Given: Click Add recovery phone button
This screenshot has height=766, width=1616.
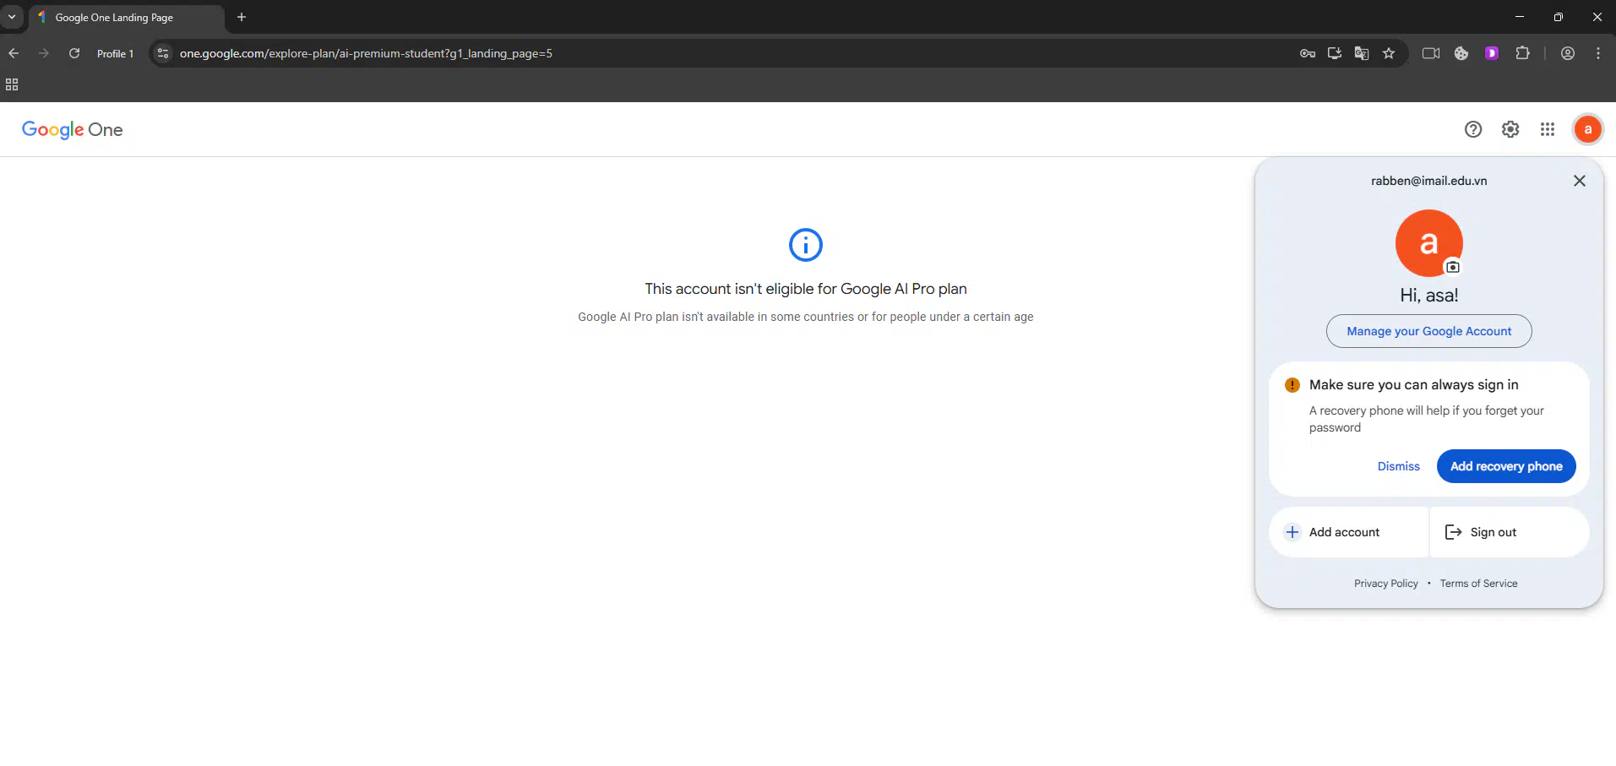Looking at the screenshot, I should 1506,466.
